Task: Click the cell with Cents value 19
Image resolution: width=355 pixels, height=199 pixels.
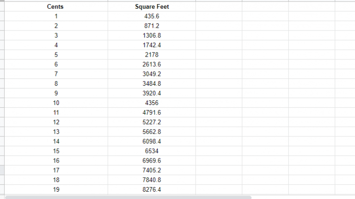Action: point(56,189)
